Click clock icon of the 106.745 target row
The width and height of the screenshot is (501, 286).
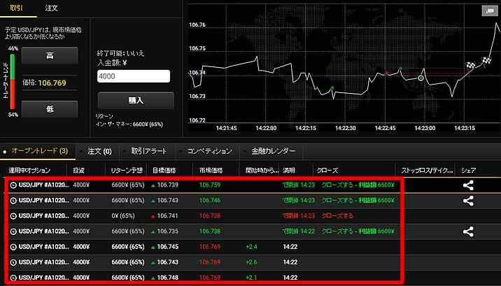13,247
